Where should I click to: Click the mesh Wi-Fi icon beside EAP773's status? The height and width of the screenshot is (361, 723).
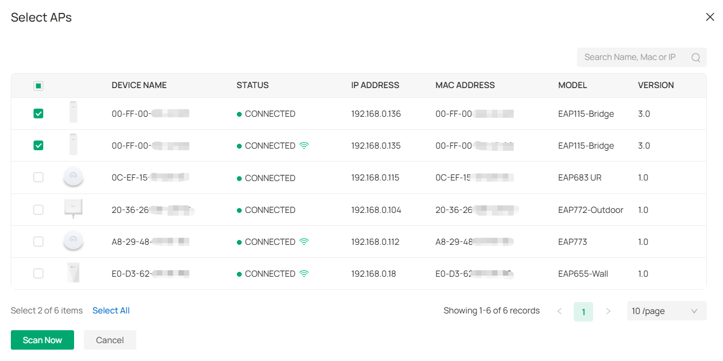pyautogui.click(x=304, y=242)
